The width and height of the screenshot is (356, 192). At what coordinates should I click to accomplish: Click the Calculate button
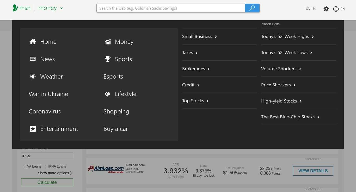47,182
